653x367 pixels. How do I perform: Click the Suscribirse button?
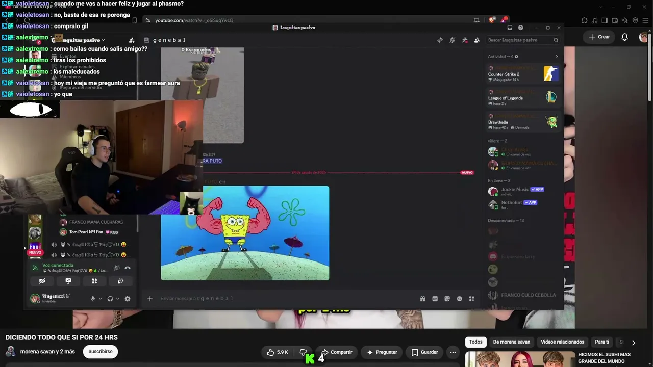click(101, 352)
